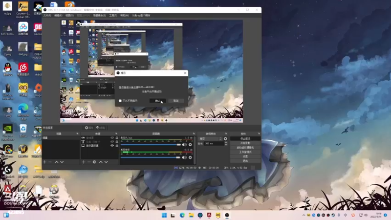The image size is (391, 220).
Task: Click the audio mixer vertical scrollbar
Action: point(195,150)
